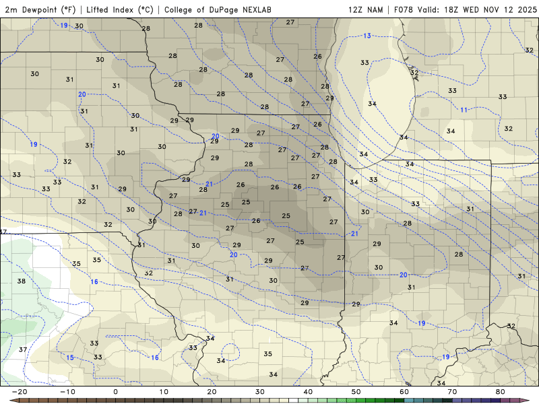Click the 10 tick label on the color scale
Image resolution: width=539 pixels, height=404 pixels.
click(x=164, y=392)
